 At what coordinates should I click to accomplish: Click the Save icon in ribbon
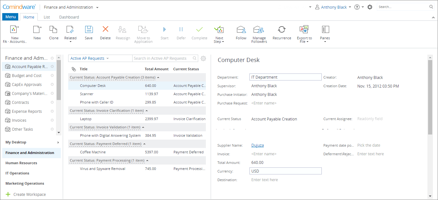(x=89, y=30)
